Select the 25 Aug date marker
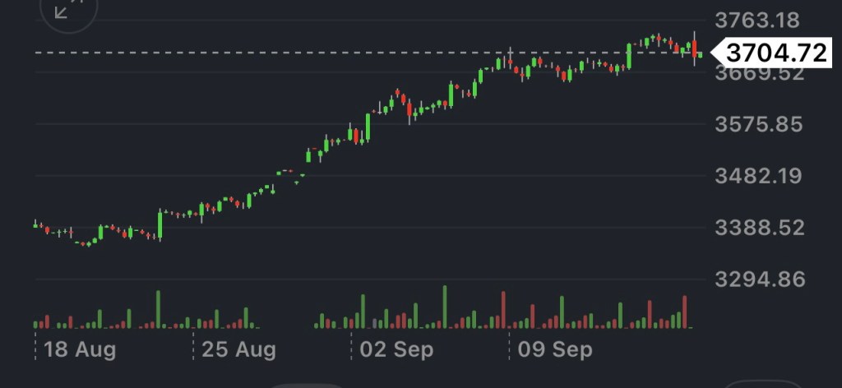842x388 pixels. click(x=238, y=349)
